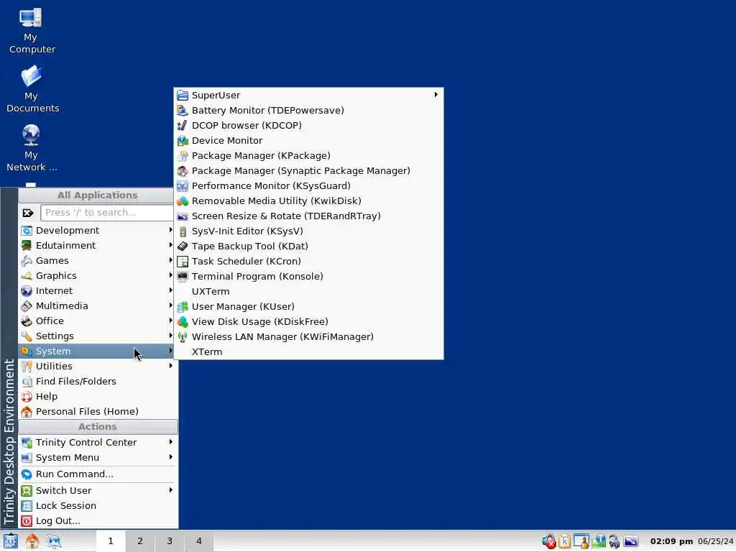This screenshot has height=552, width=736.
Task: Expand the Games submenu arrow
Action: [x=170, y=260]
